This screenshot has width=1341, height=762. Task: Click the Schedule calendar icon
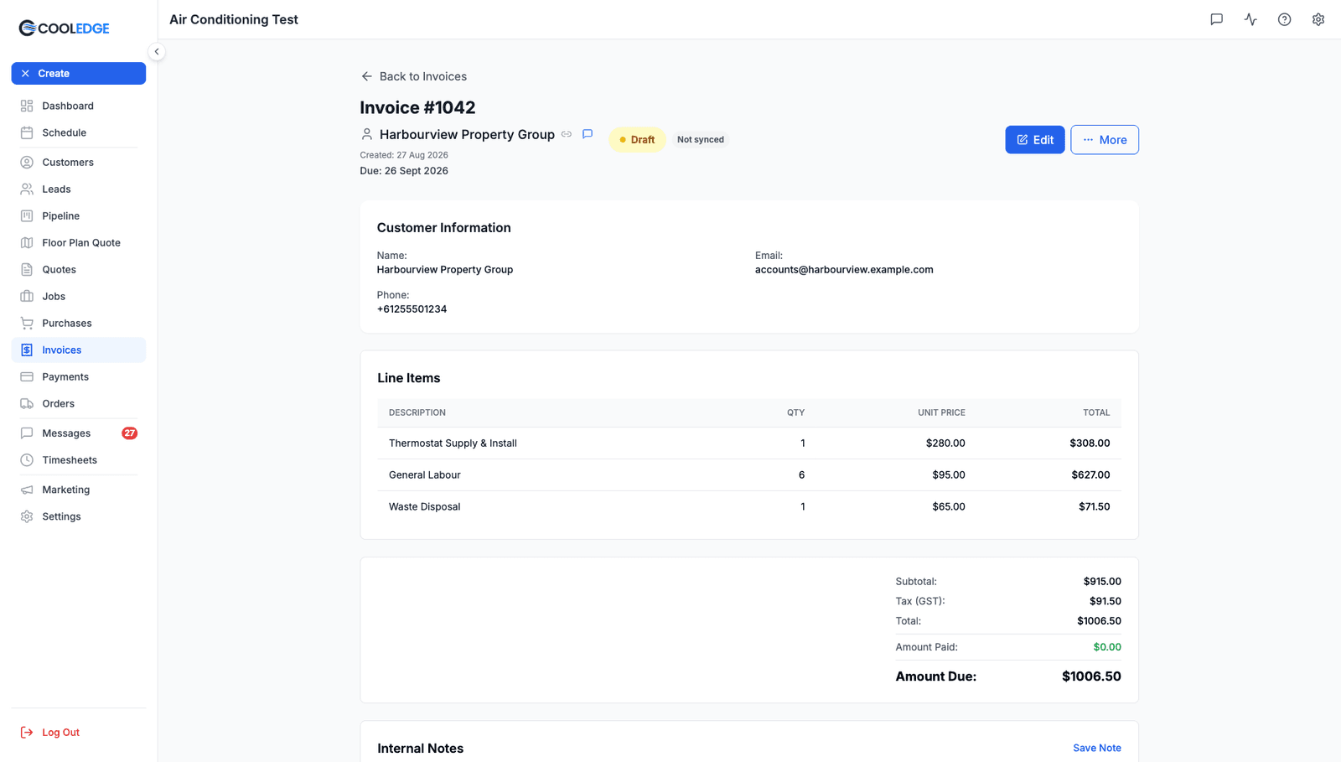[x=27, y=132]
